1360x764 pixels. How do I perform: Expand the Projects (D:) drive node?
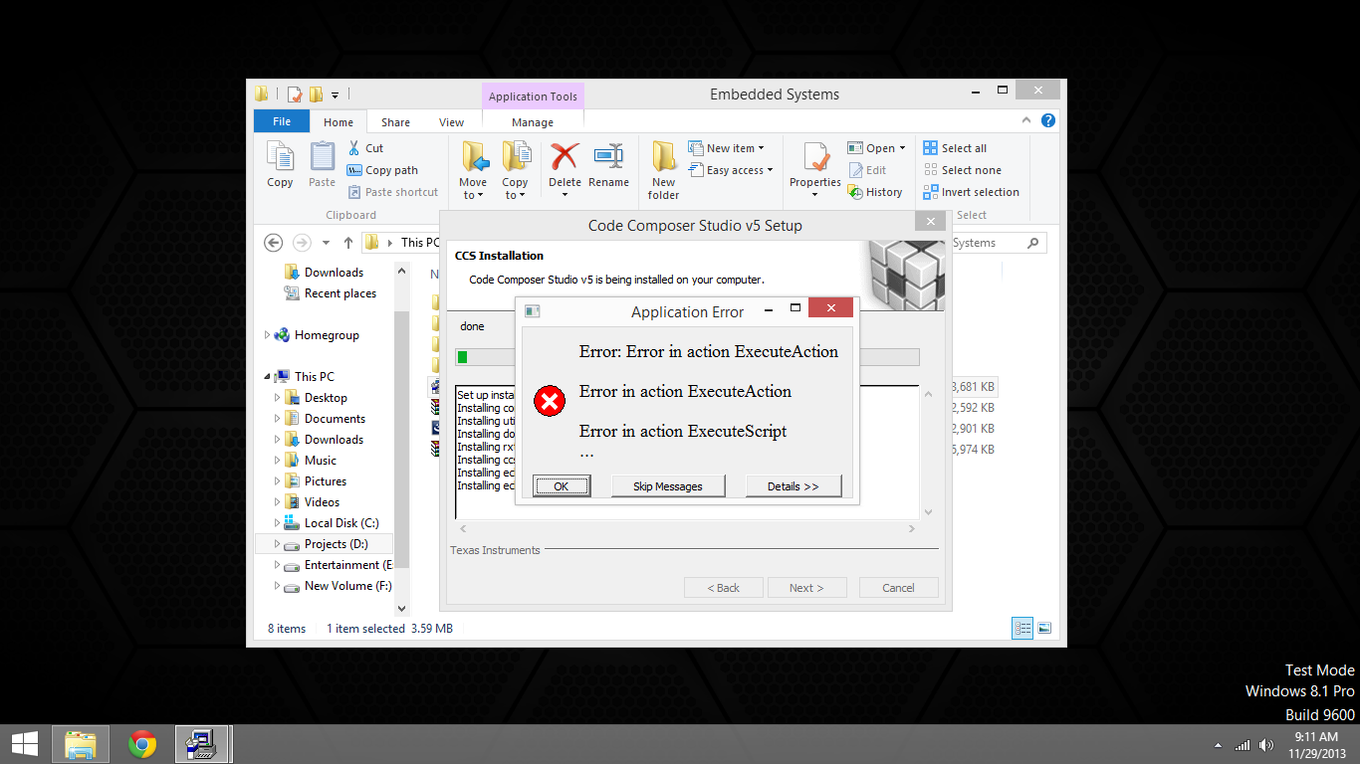point(277,544)
